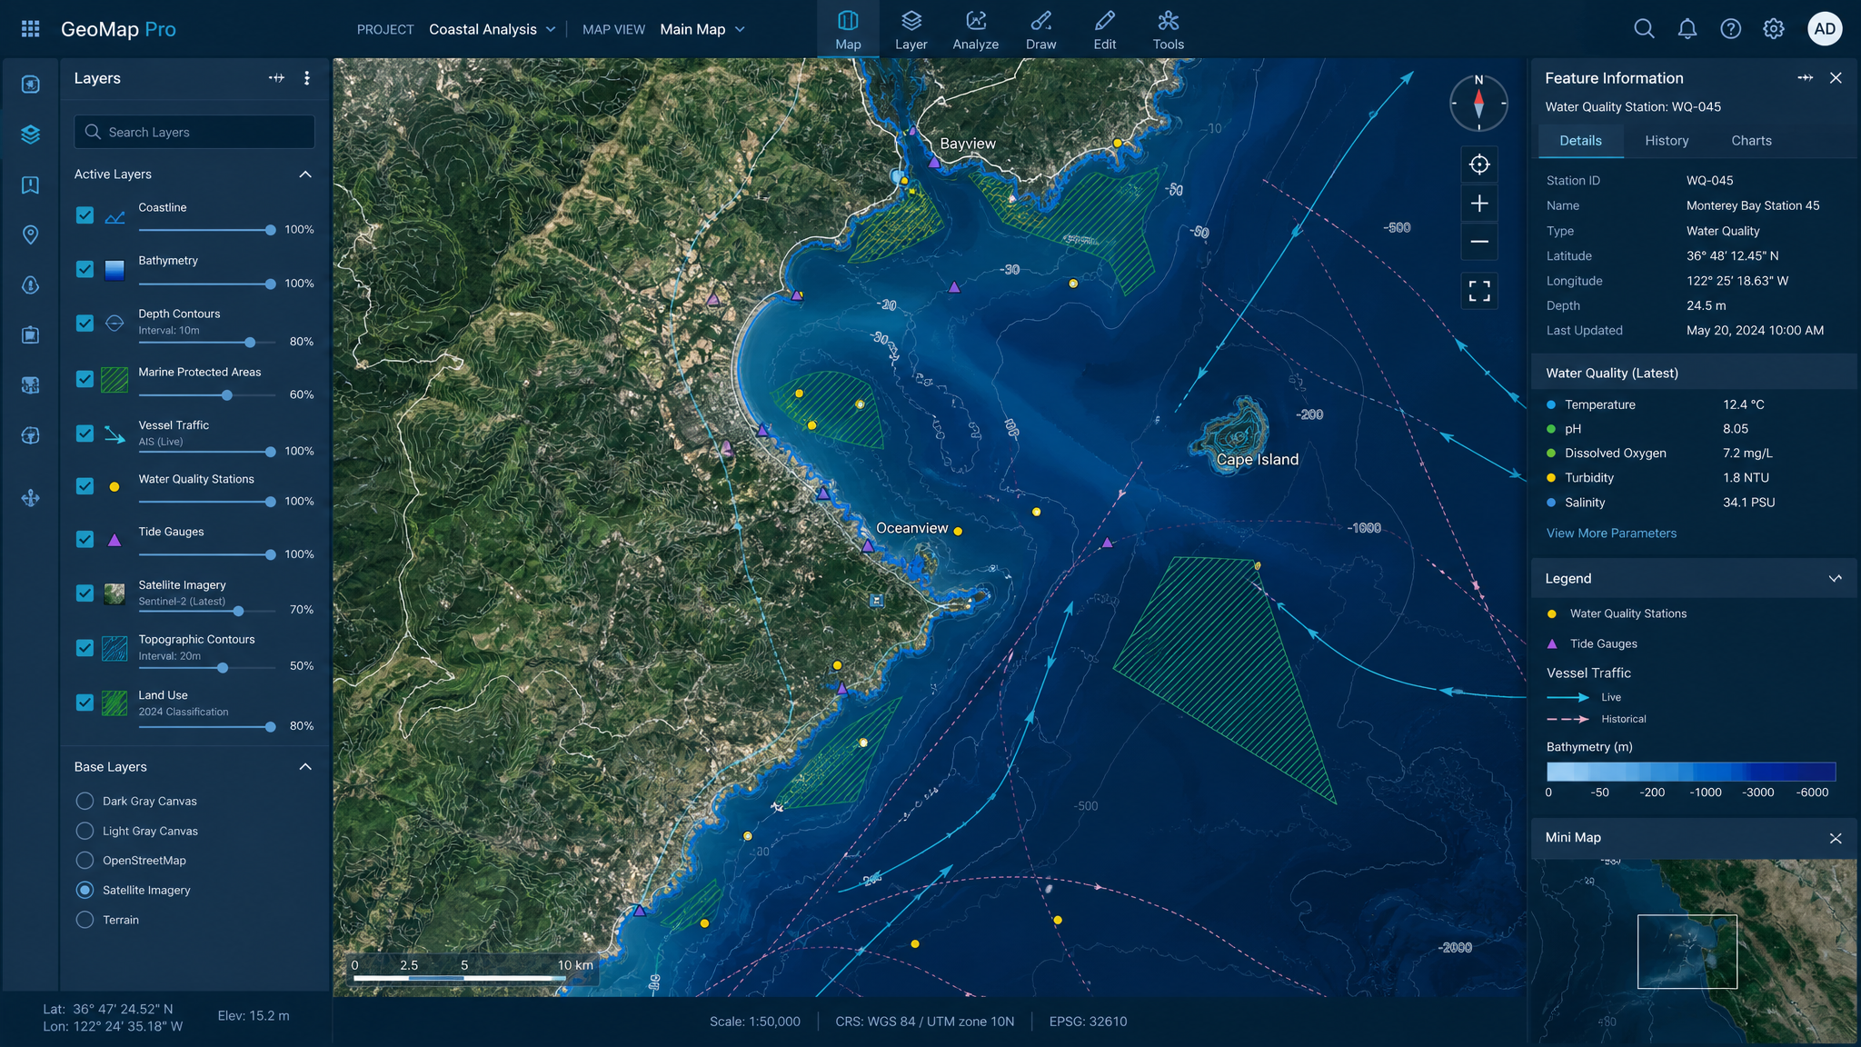Click the Mini Map extent rectangle
The width and height of the screenshot is (1861, 1047).
1687,952
